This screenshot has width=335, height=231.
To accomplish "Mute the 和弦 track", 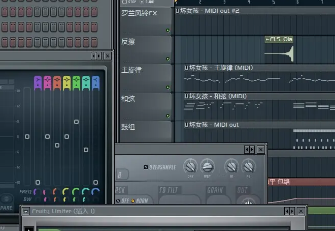I will click(167, 116).
